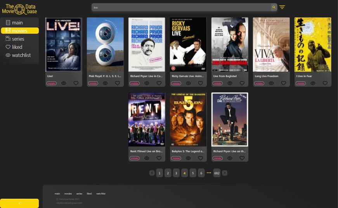Click footer 'movies' link

[x=68, y=194]
